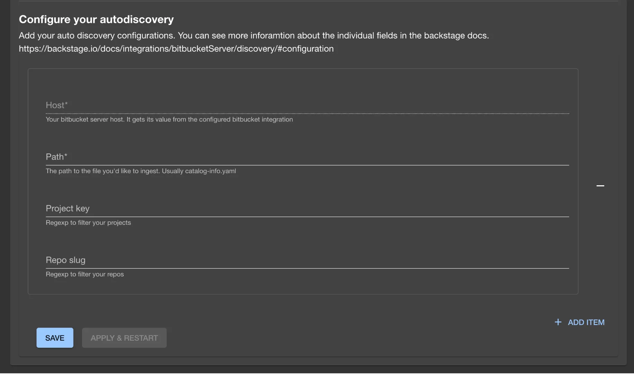The image size is (634, 374).
Task: Click the bitbucket server host helper text
Action: [x=169, y=119]
